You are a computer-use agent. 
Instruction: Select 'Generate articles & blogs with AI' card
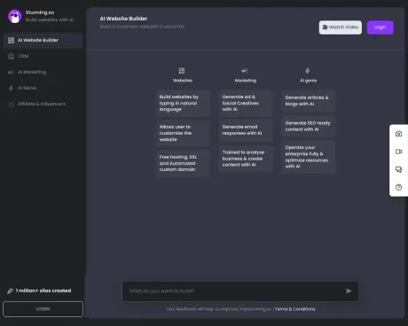click(x=309, y=101)
